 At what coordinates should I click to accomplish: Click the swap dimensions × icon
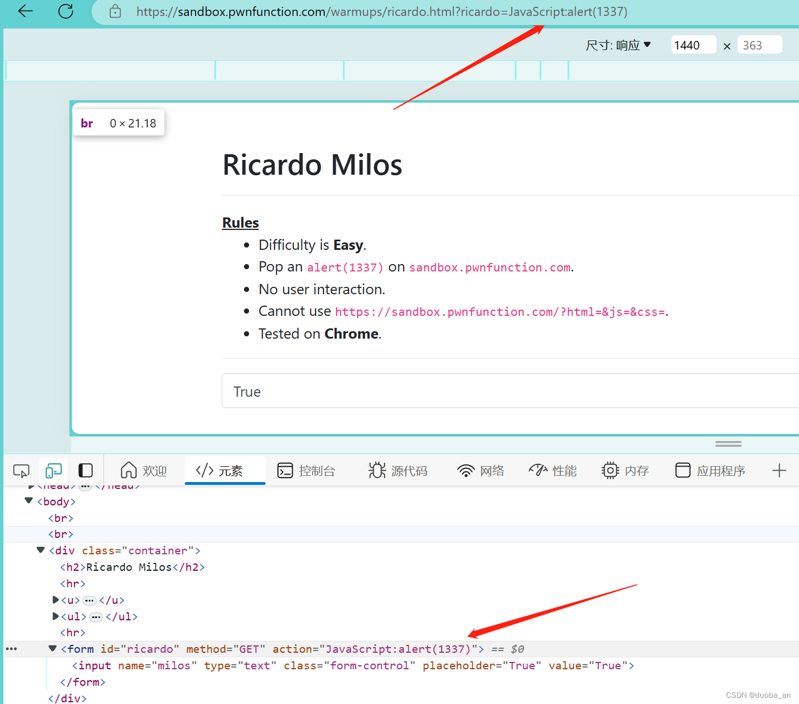pos(727,45)
